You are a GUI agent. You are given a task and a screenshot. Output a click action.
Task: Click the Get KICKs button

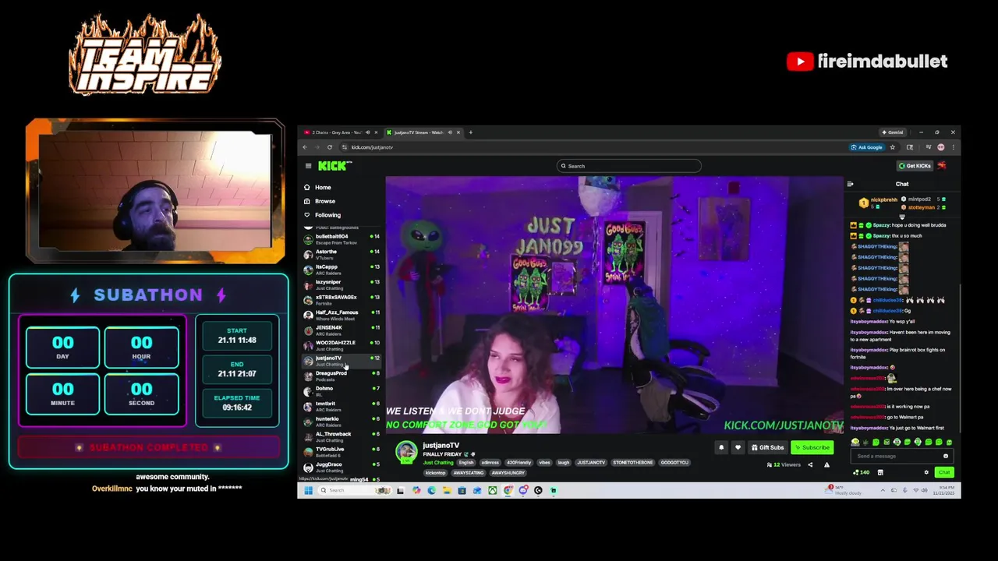pos(914,166)
